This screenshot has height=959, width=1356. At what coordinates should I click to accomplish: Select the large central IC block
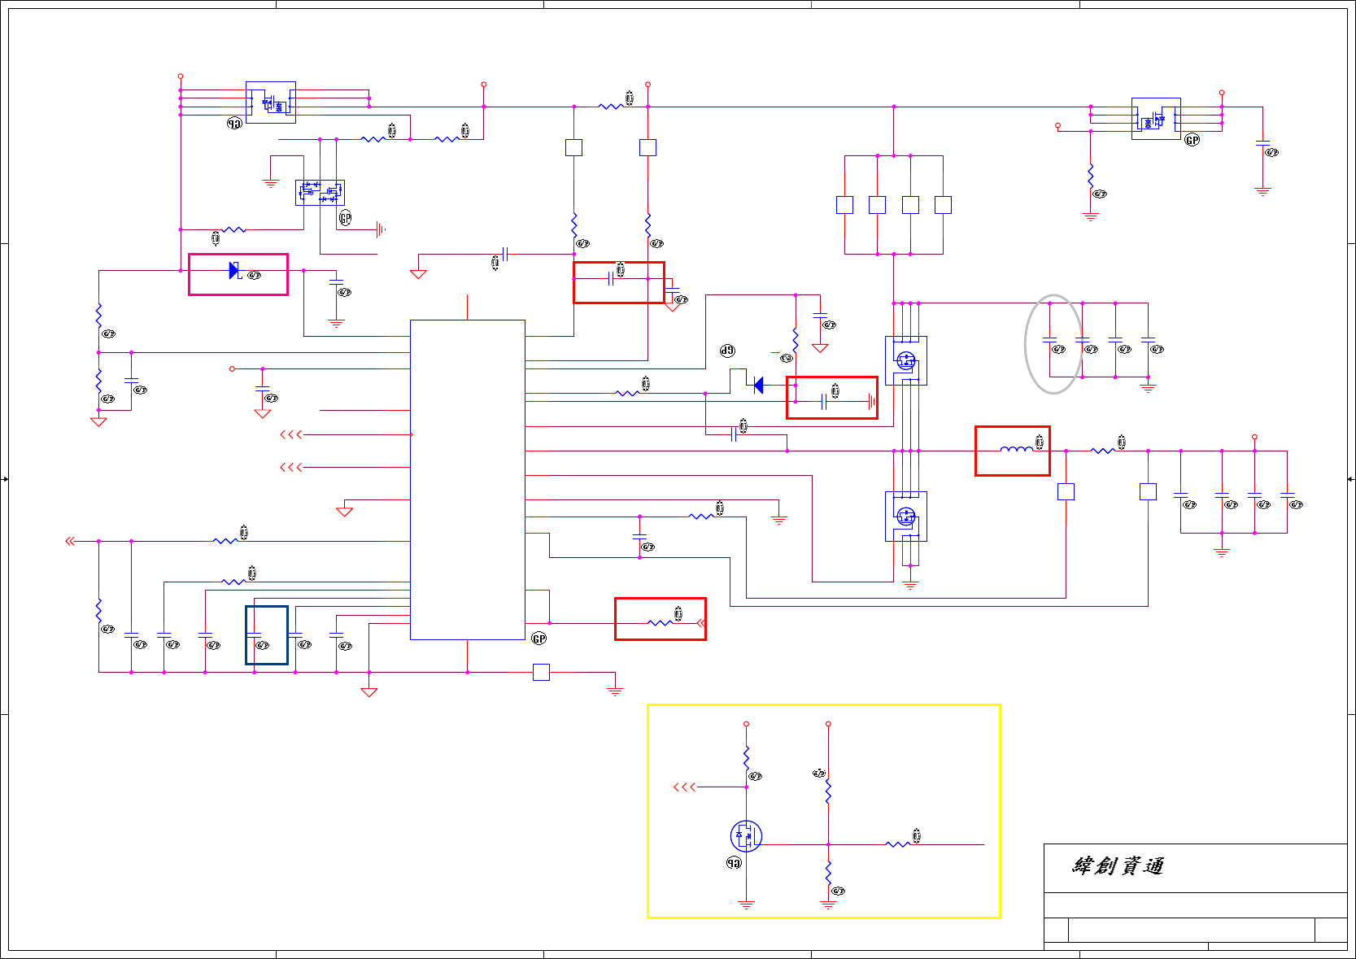pyautogui.click(x=468, y=480)
